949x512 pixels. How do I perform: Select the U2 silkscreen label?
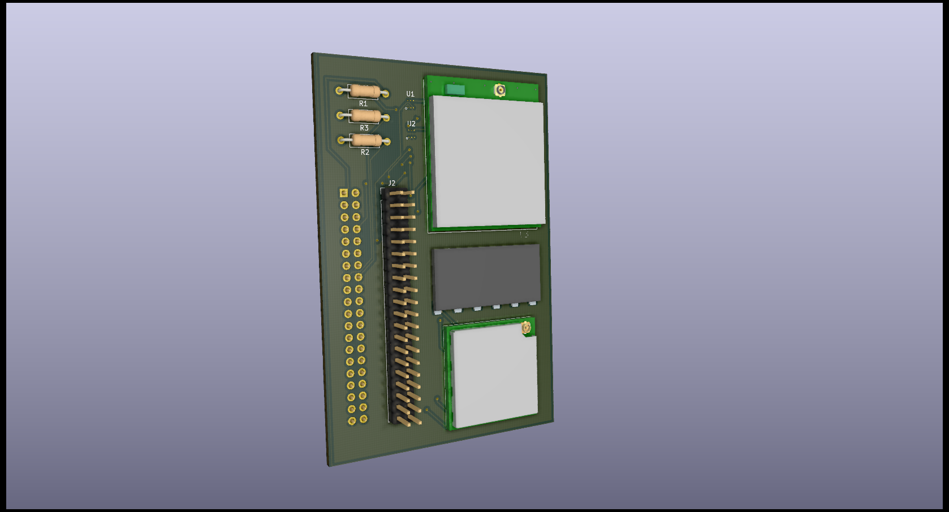pos(411,124)
